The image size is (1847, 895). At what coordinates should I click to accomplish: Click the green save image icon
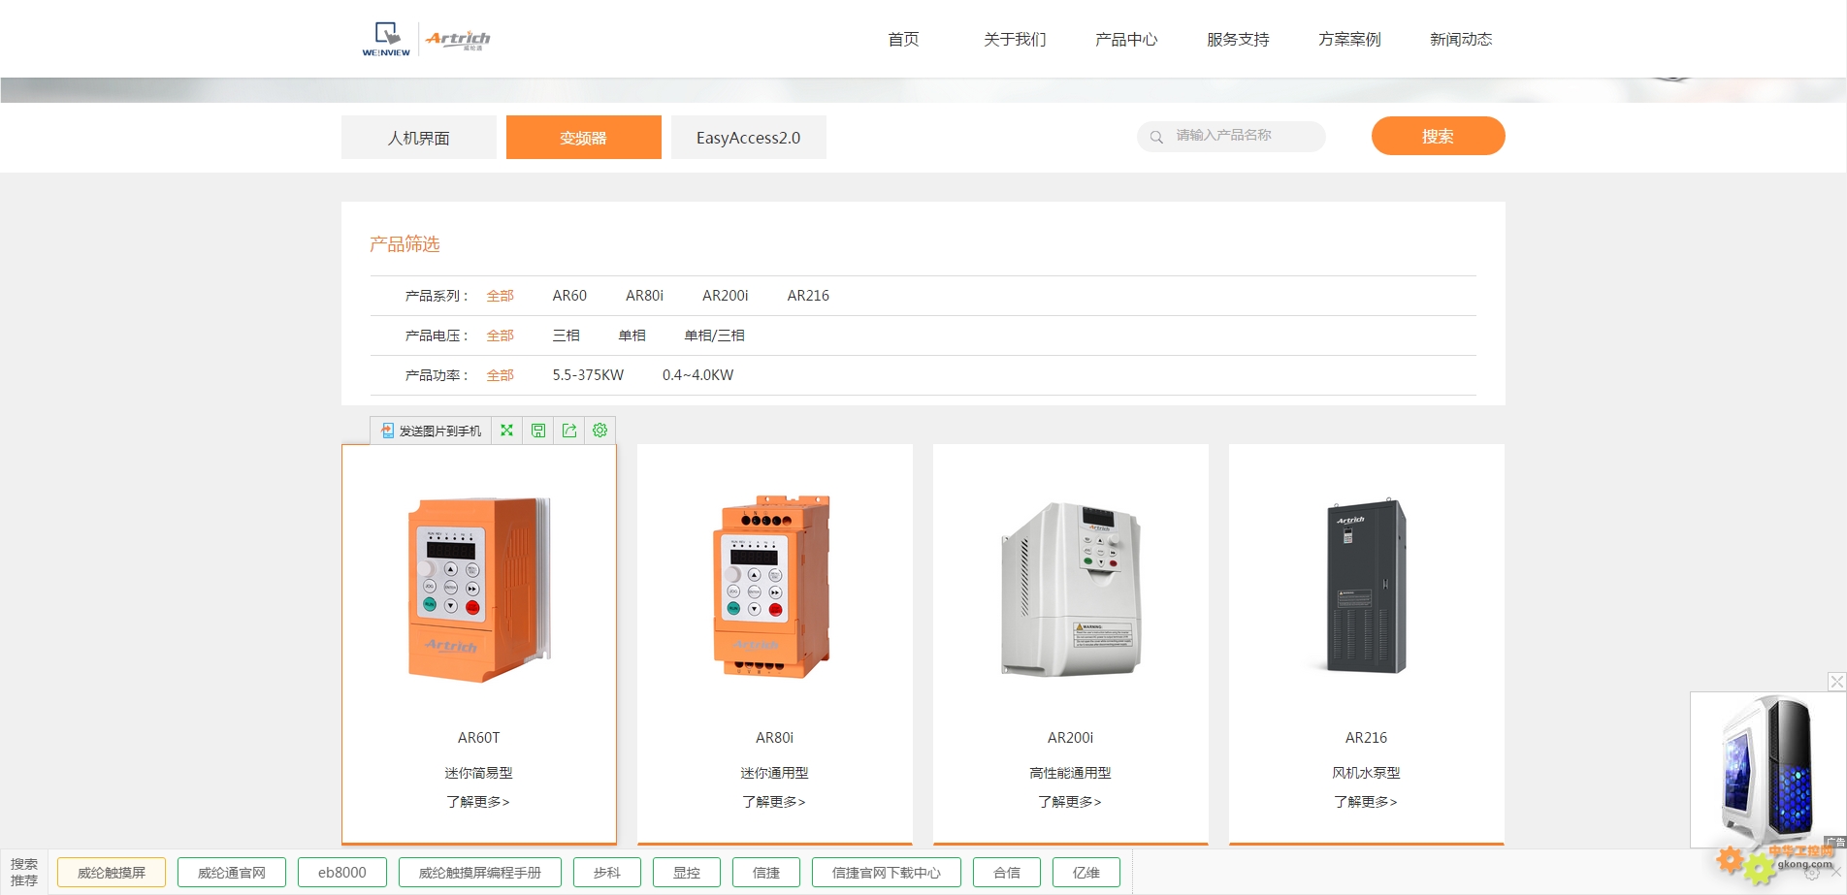(538, 431)
